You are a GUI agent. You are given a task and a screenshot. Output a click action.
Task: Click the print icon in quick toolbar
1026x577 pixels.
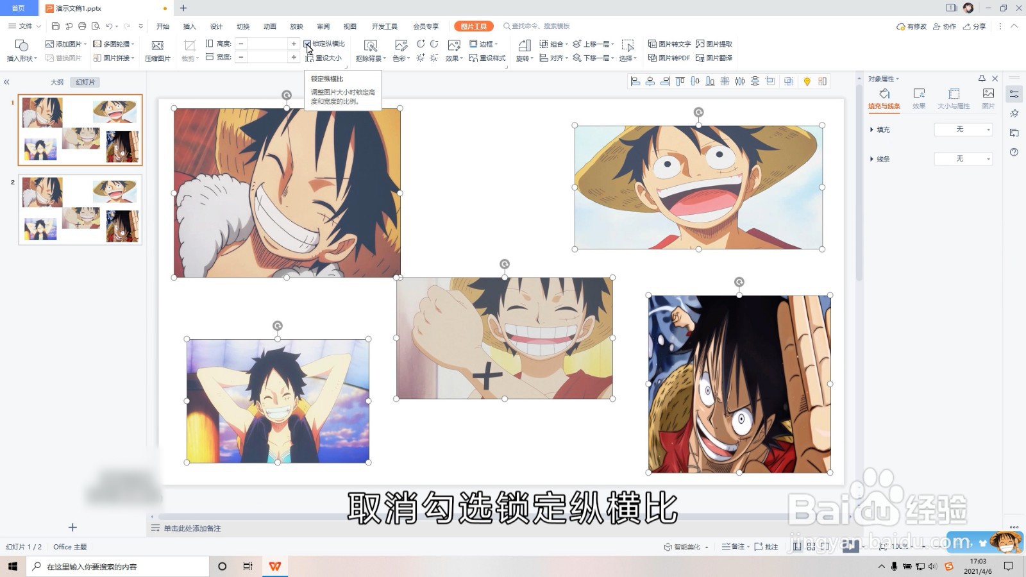pyautogui.click(x=82, y=26)
